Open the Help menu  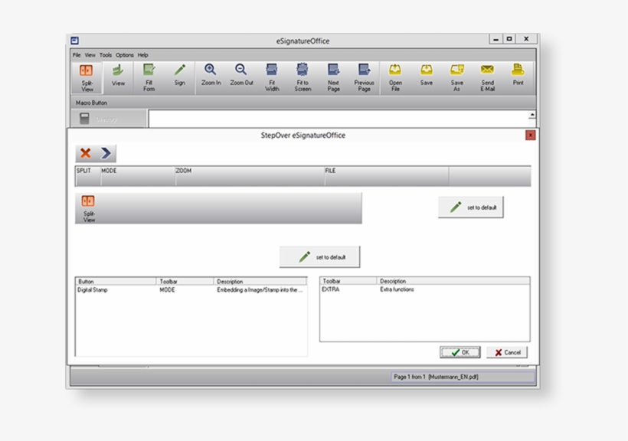143,55
